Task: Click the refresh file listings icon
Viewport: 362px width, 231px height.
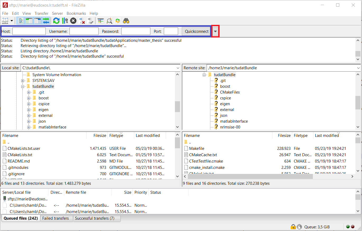Action: pyautogui.click(x=56, y=21)
